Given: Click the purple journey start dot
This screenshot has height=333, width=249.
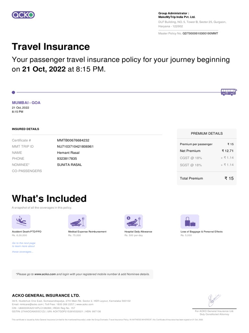Looking at the screenshot, I should click(x=13, y=92).
